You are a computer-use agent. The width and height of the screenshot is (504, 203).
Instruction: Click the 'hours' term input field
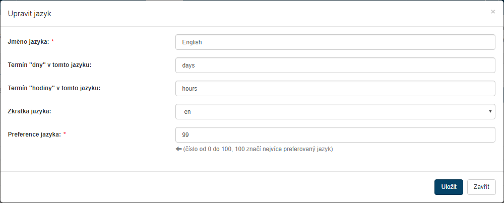[x=335, y=89]
